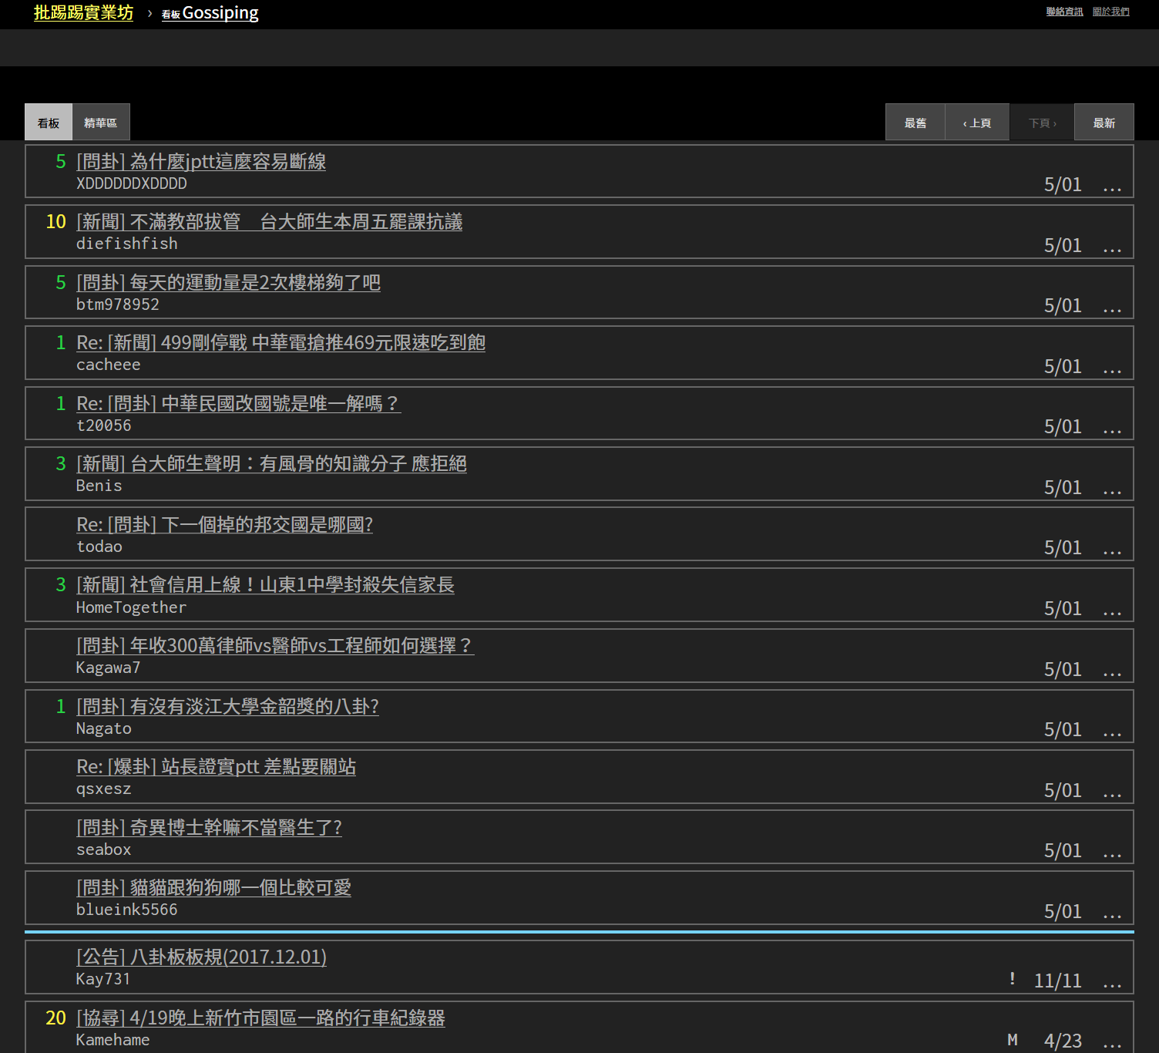The height and width of the screenshot is (1053, 1159).
Task: Open the [協尋] 行車紀錄器 post
Action: click(260, 1018)
